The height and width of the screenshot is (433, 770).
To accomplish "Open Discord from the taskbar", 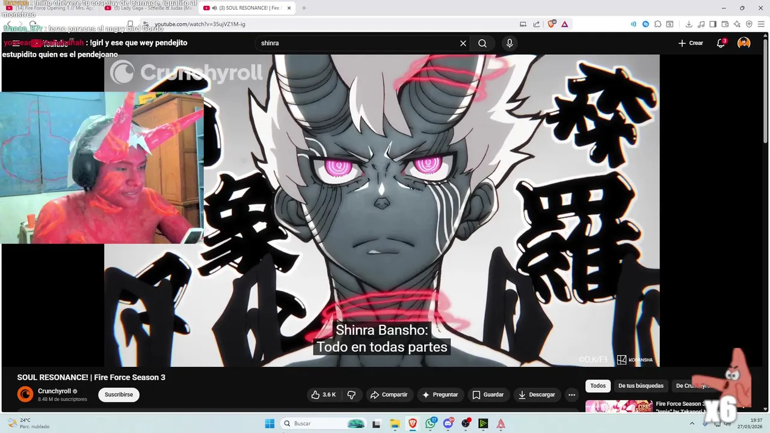I will 448,423.
